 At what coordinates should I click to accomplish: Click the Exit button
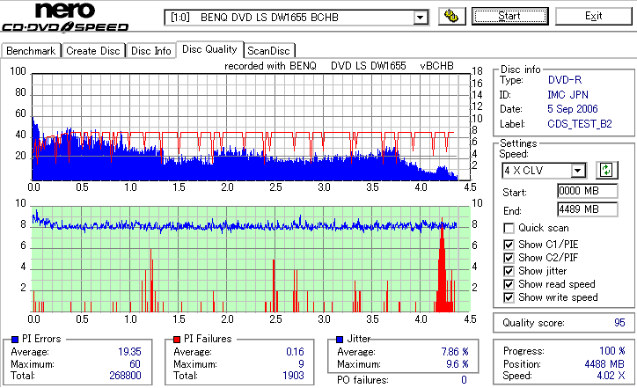pyautogui.click(x=594, y=16)
